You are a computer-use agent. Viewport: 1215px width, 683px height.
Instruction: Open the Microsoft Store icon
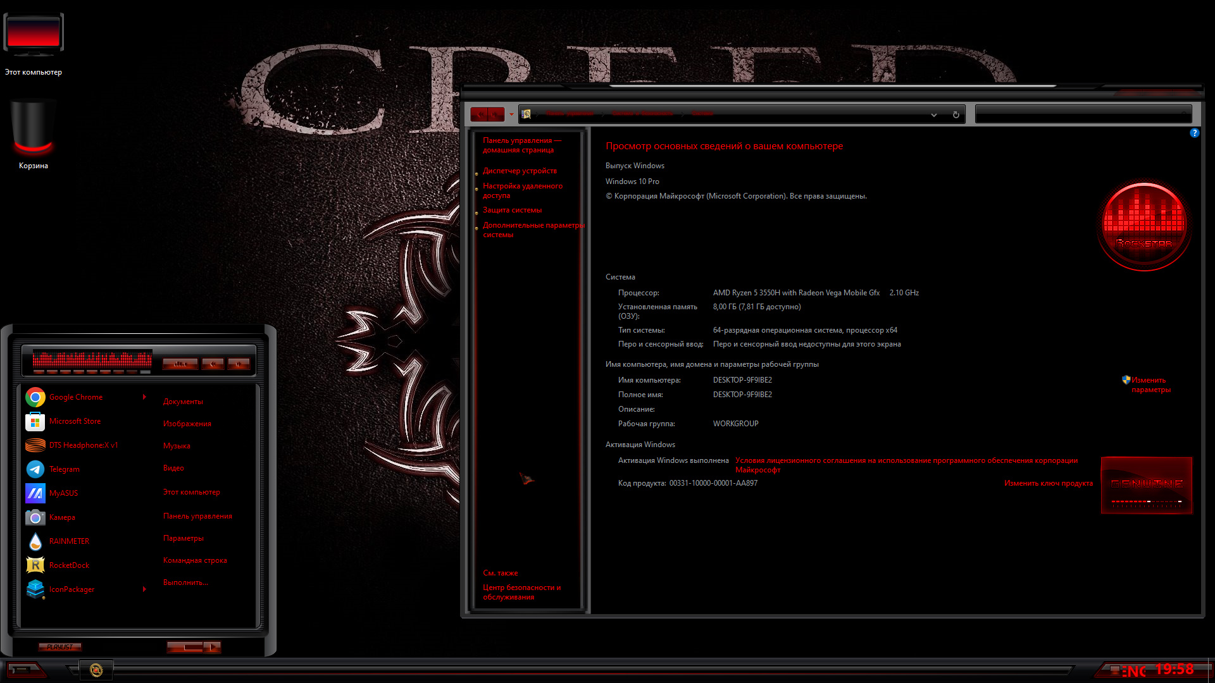pos(35,421)
